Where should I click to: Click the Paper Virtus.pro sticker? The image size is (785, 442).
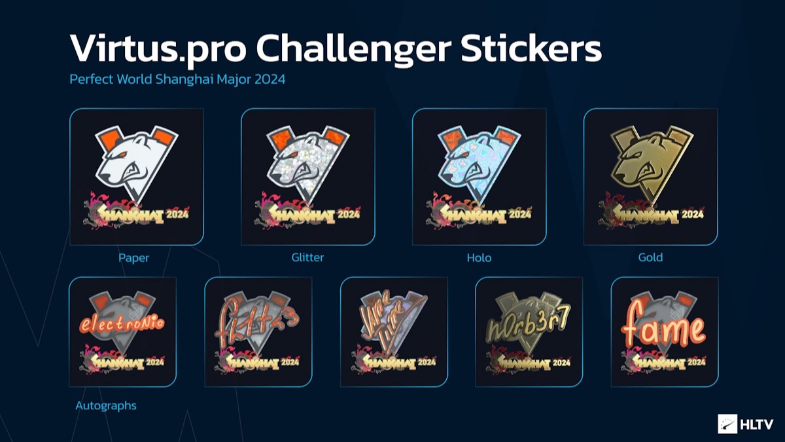[x=137, y=177]
